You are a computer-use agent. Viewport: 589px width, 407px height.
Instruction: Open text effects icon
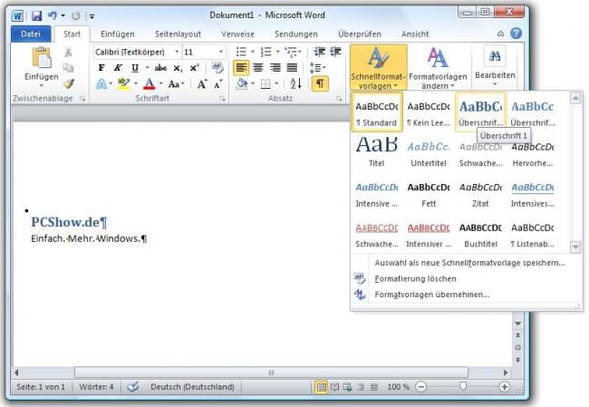[101, 83]
